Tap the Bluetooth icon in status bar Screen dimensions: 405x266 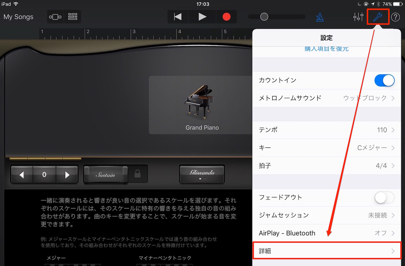pyautogui.click(x=378, y=4)
